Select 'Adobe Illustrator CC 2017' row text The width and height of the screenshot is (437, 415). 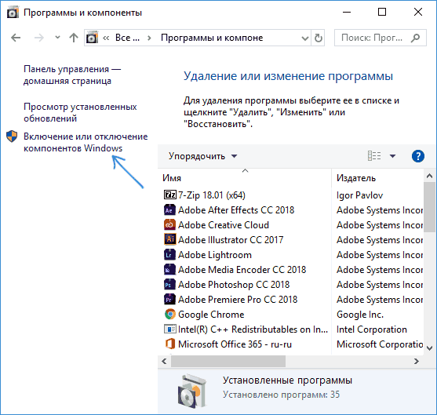point(231,240)
